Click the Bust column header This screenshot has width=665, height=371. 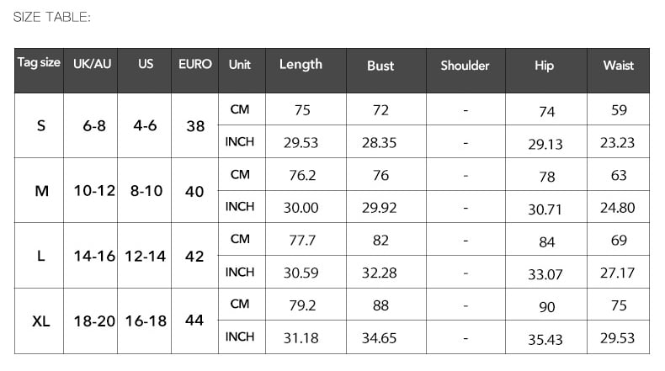pyautogui.click(x=380, y=66)
